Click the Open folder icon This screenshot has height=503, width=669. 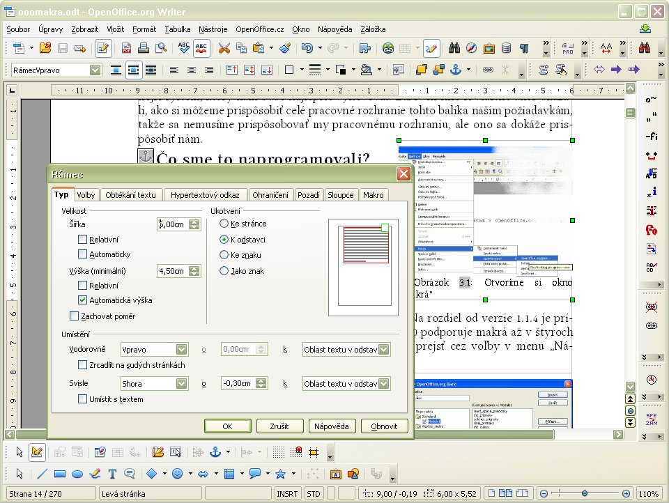[45, 48]
